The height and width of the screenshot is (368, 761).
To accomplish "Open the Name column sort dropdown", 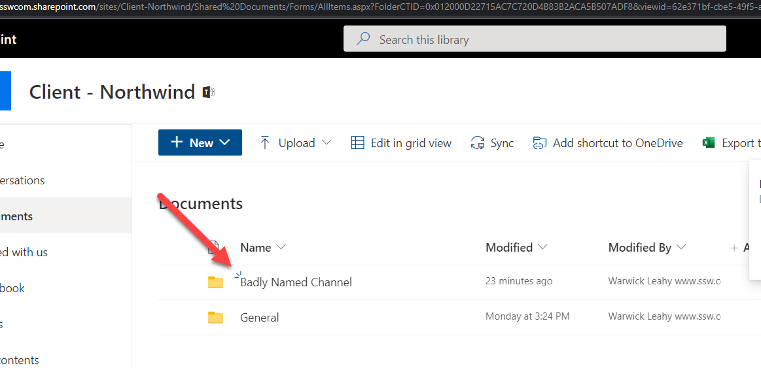I will tap(281, 247).
